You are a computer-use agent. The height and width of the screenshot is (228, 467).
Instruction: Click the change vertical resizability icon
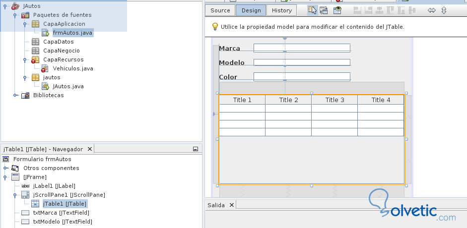click(x=444, y=10)
